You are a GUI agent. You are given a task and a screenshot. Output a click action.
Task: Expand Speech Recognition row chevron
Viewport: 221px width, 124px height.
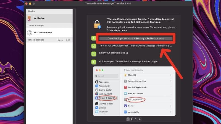171,81
